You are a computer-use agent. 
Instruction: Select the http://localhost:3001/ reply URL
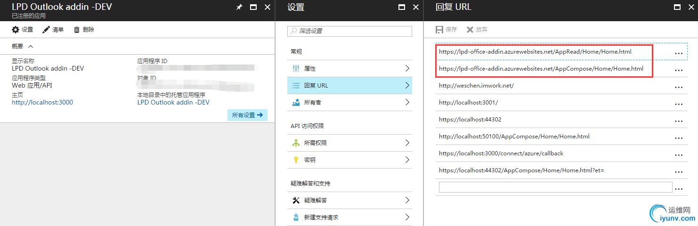click(468, 103)
